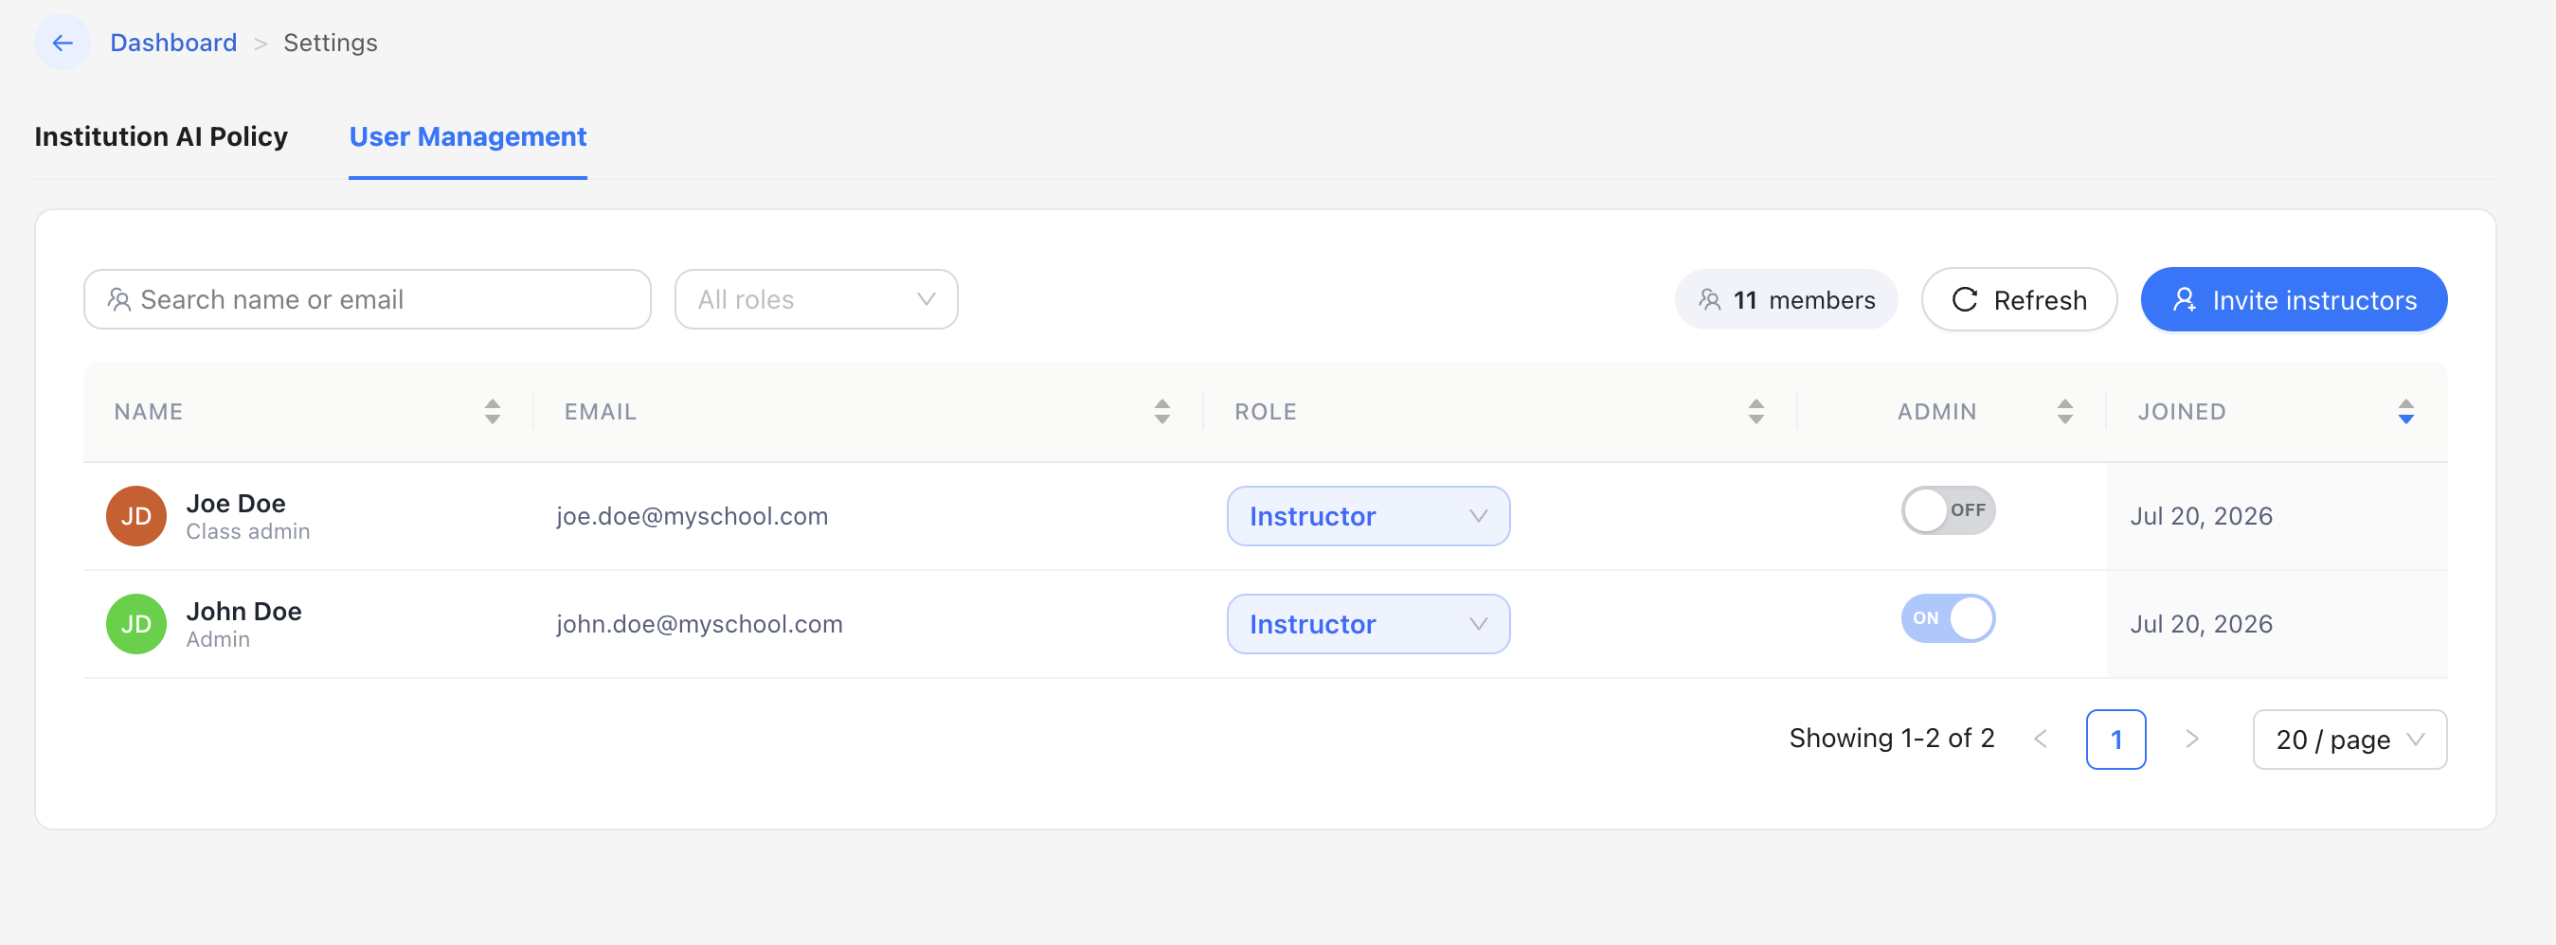Click the back arrow icon
This screenshot has height=945, width=2556.
[63, 43]
